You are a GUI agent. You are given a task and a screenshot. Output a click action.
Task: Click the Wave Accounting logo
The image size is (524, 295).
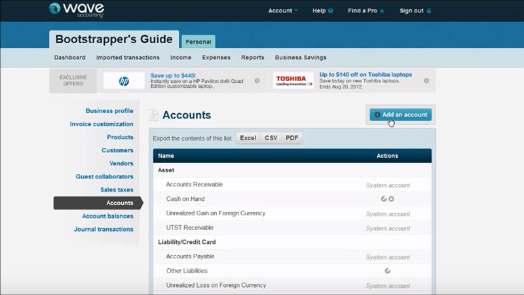click(76, 10)
